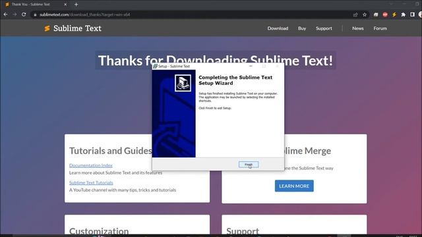Close the Thank You - Sublime Text tab
The width and height of the screenshot is (422, 237).
coord(65,5)
